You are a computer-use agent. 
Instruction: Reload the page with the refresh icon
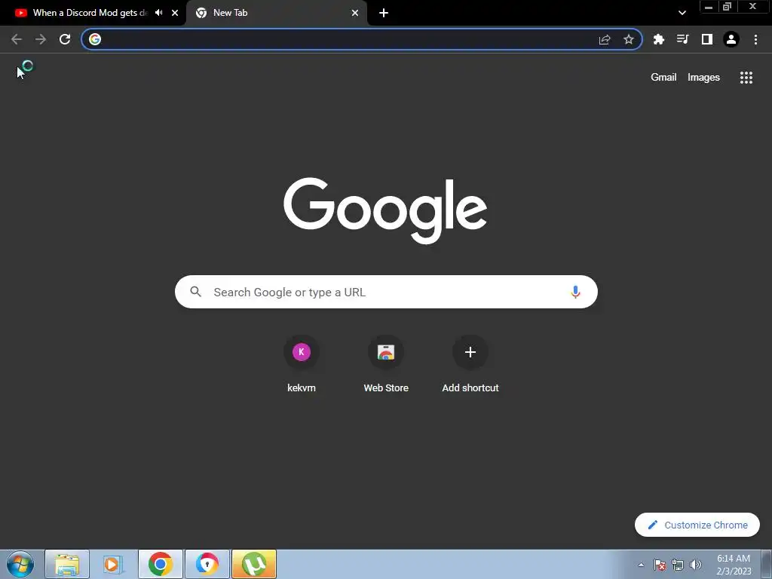pos(65,39)
